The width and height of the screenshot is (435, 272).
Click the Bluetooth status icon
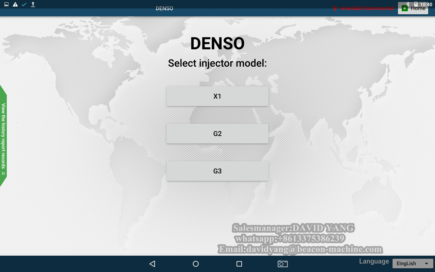tap(408, 4)
